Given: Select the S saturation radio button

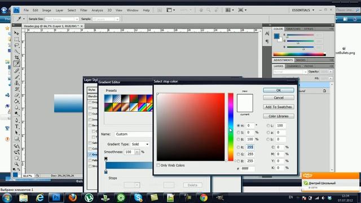Looking at the screenshot, I should pos(238,133).
